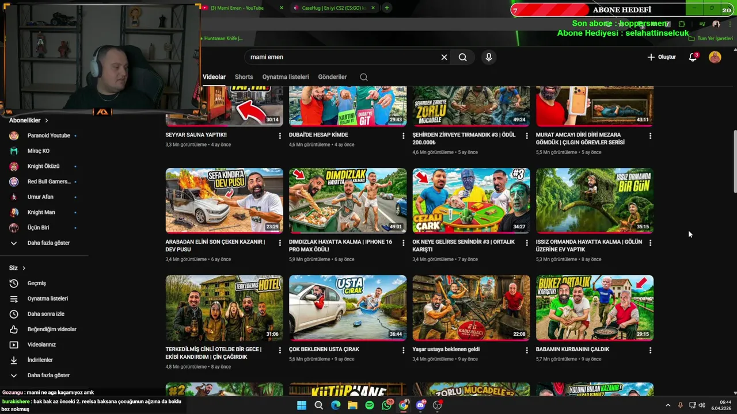Open volume control in system tray
The height and width of the screenshot is (414, 737).
(x=702, y=405)
